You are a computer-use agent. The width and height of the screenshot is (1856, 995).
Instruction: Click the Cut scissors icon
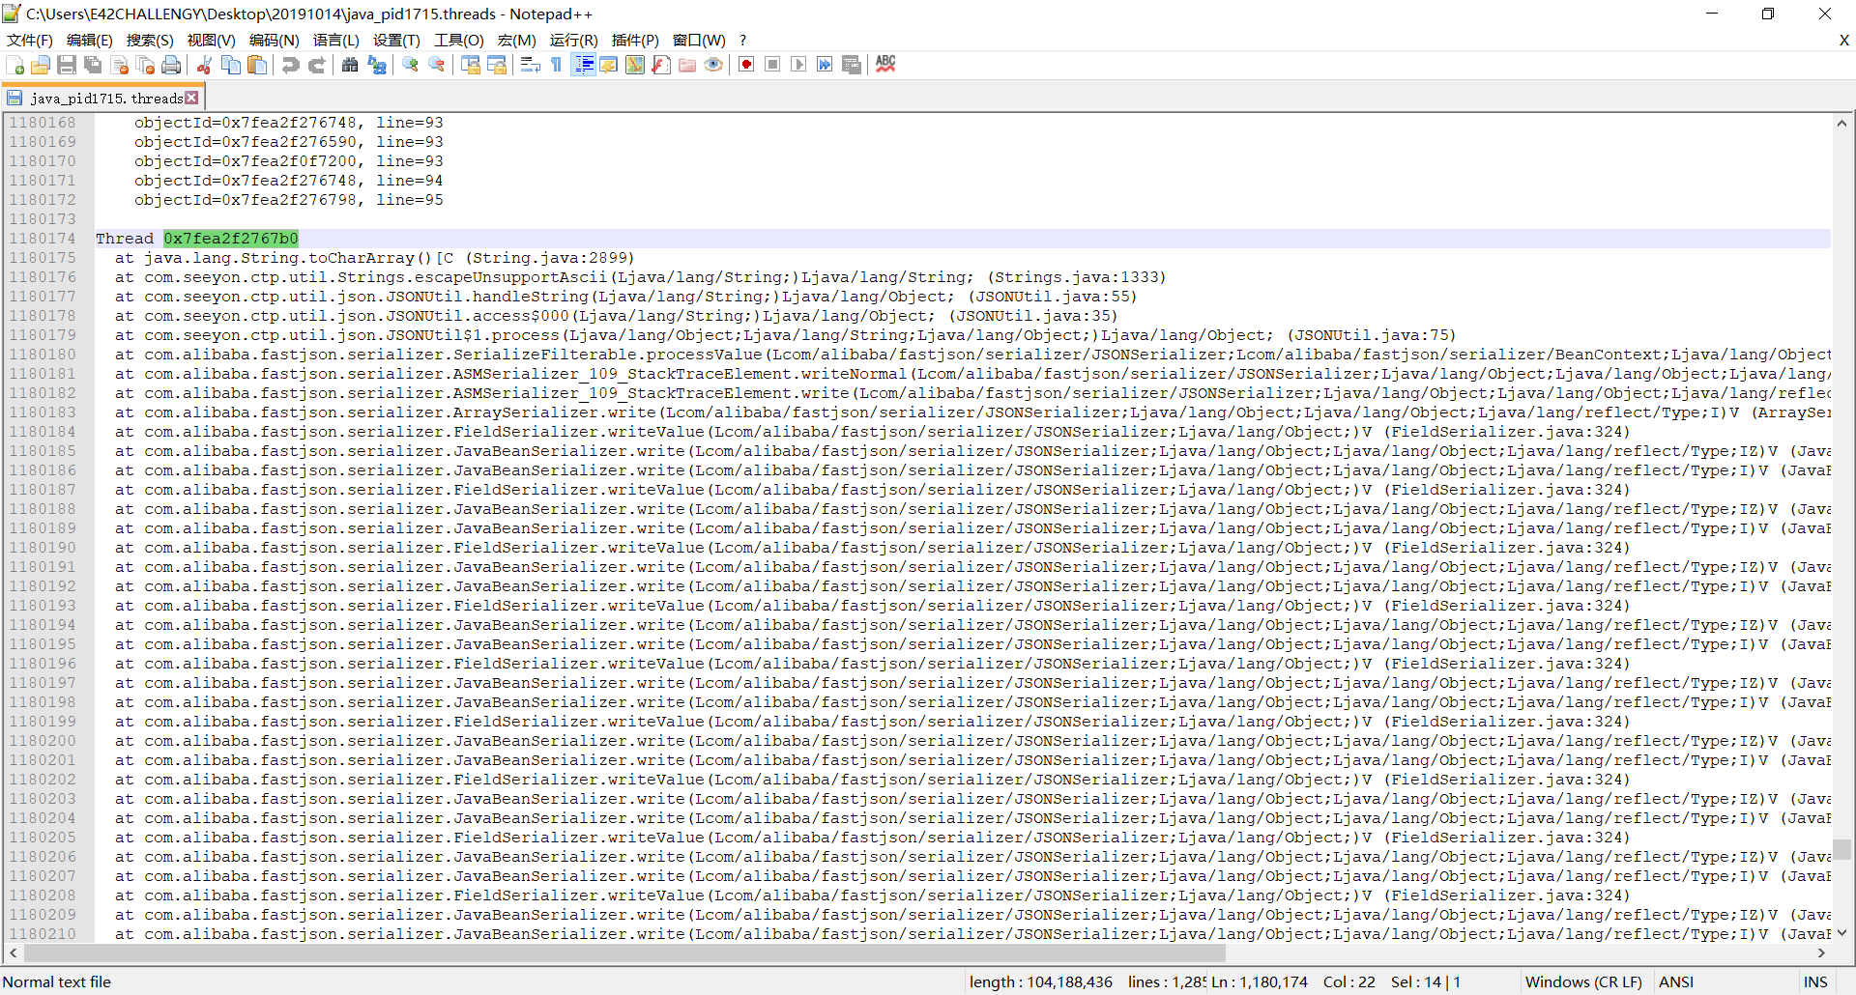[x=205, y=65]
